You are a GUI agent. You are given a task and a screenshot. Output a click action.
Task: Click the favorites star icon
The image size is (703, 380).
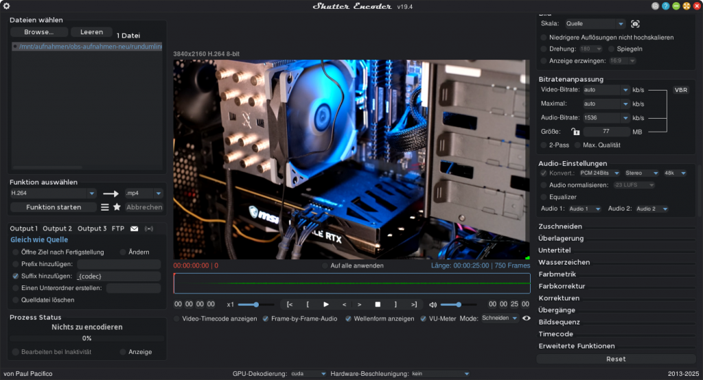click(x=117, y=207)
